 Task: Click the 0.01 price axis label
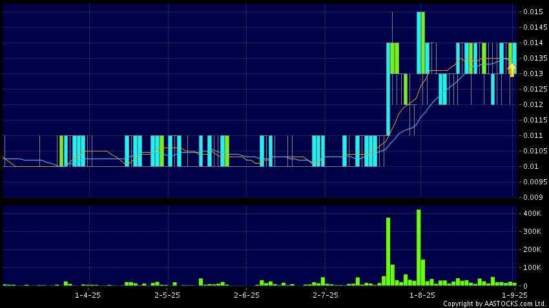(x=531, y=166)
